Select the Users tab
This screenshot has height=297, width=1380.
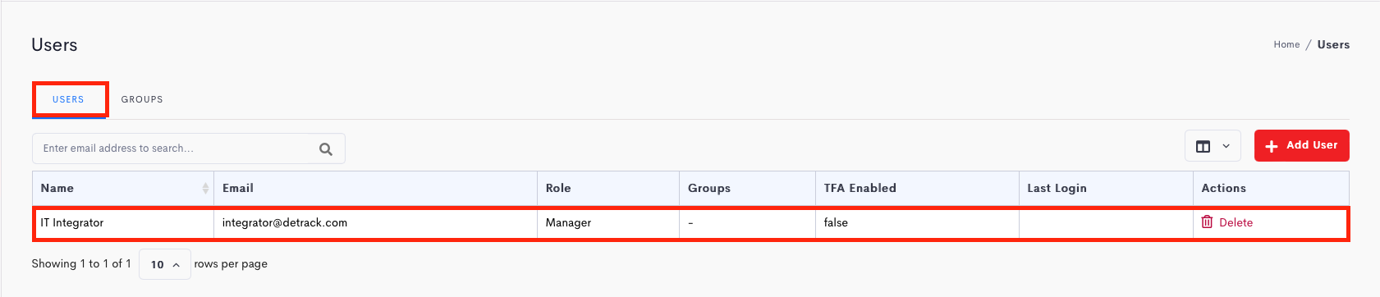[x=68, y=99]
